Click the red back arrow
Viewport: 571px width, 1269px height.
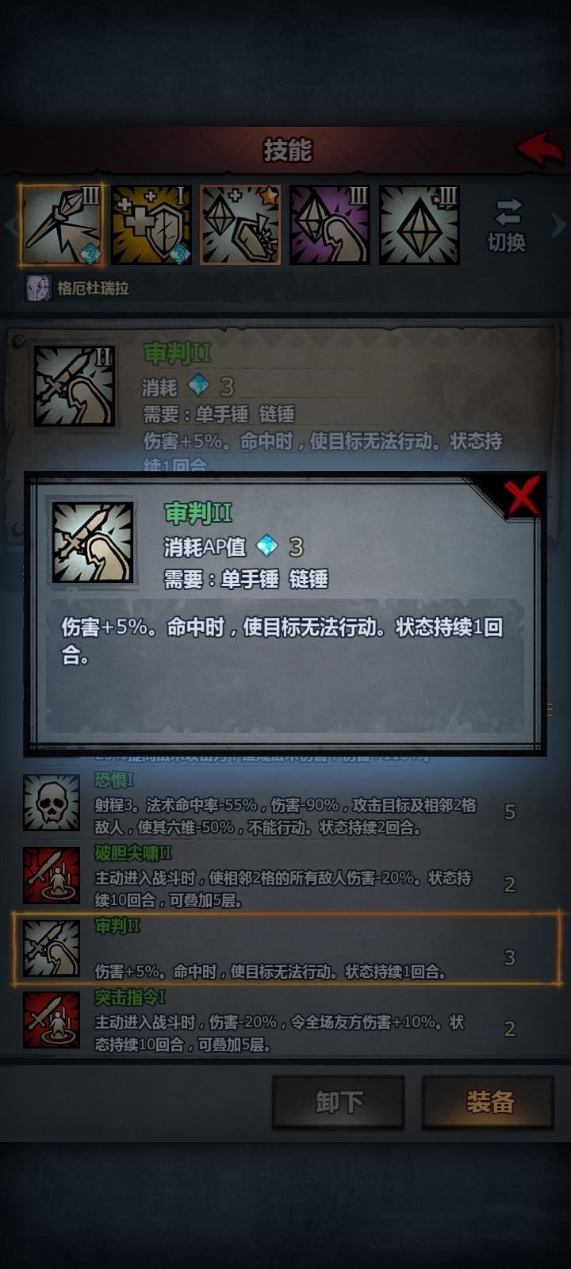pos(539,149)
